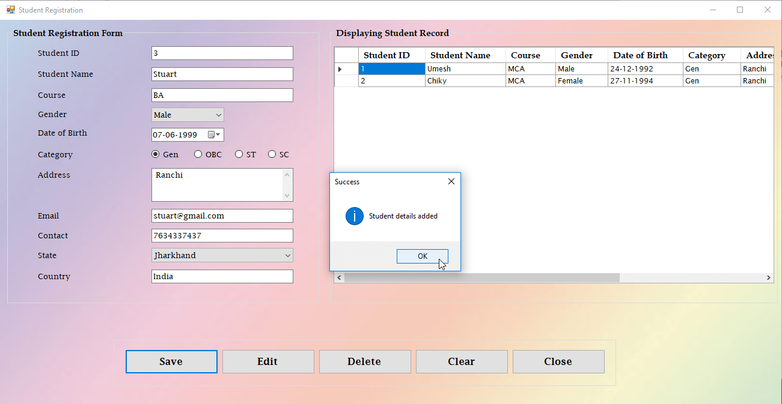Select the OBC category radio button

point(198,154)
